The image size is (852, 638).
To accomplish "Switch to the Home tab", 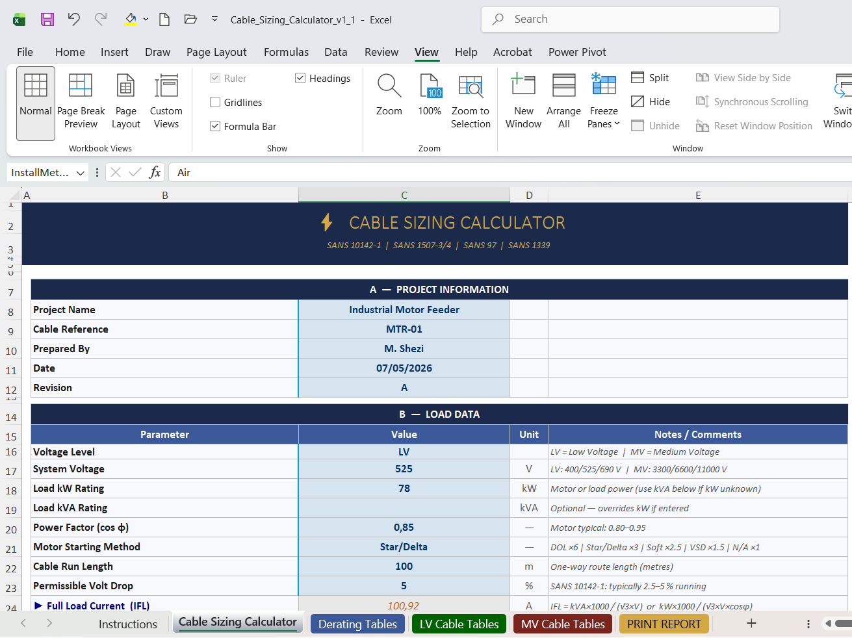I will 70,52.
